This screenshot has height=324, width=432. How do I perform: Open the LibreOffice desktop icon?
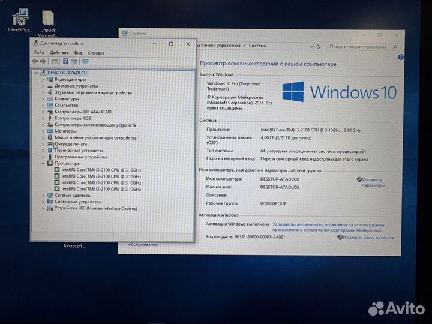tap(20, 19)
